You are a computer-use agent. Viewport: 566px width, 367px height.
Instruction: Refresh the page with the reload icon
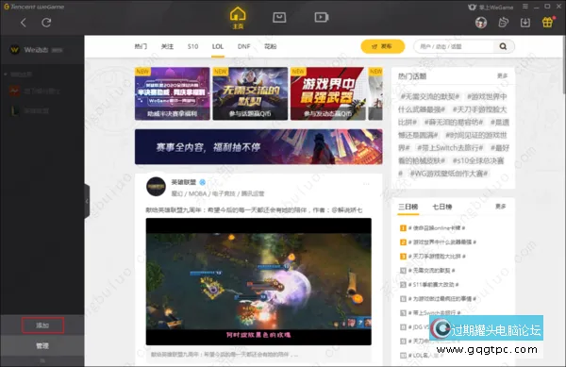[46, 23]
